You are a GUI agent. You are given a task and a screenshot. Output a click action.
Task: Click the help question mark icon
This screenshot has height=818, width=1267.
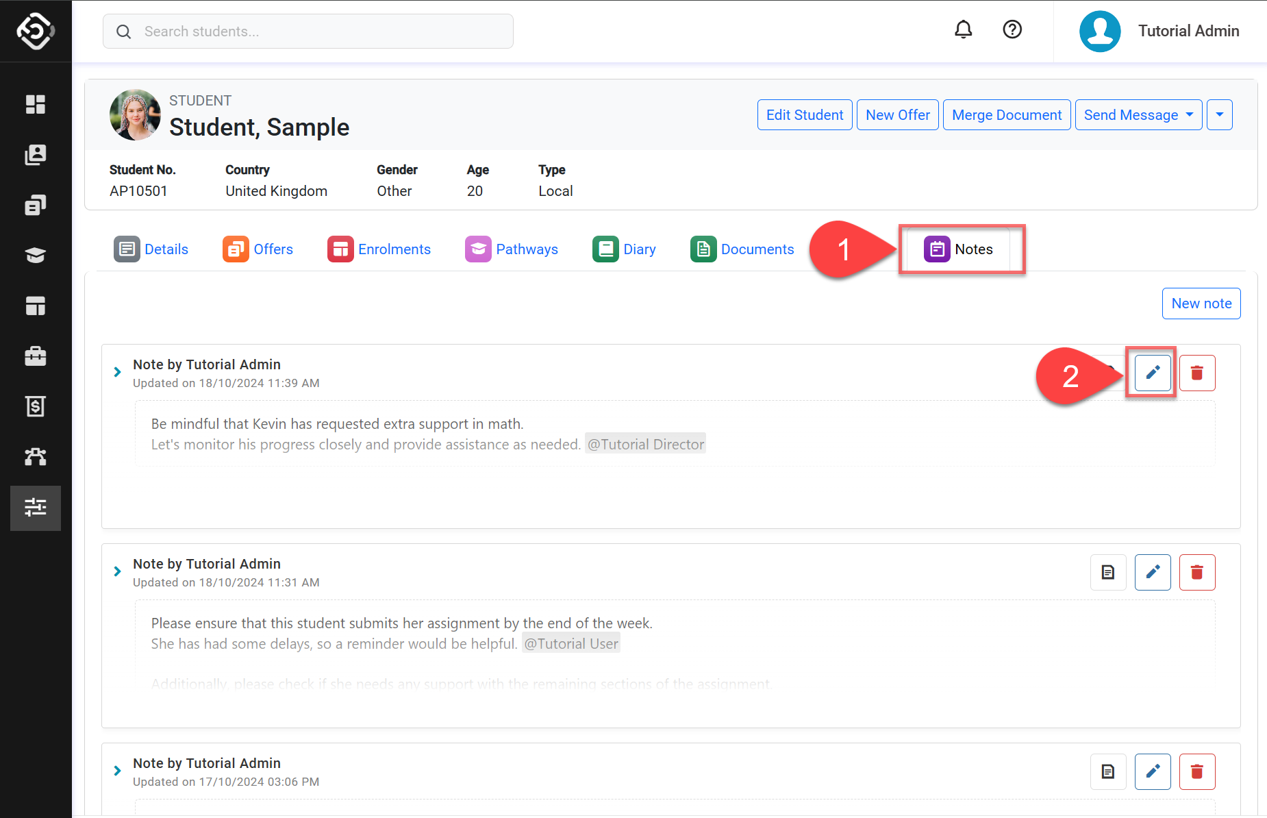pyautogui.click(x=1012, y=29)
